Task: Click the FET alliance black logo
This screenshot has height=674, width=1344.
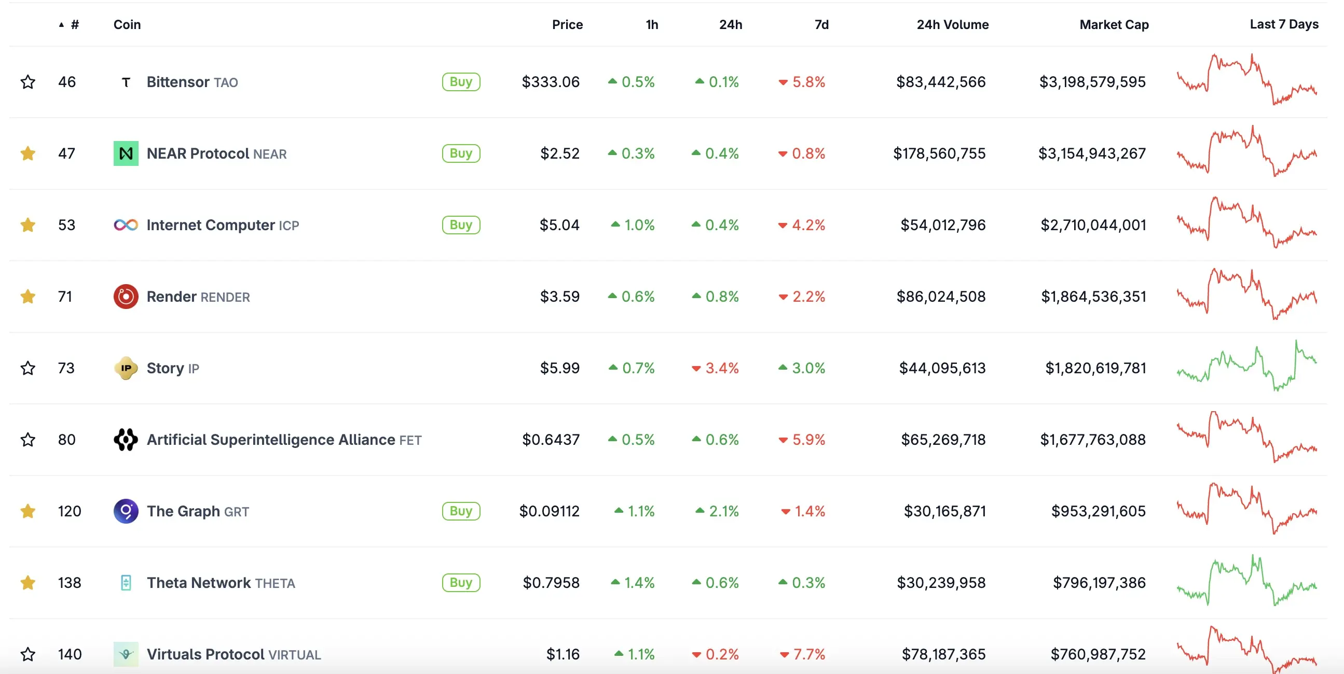Action: click(x=126, y=440)
